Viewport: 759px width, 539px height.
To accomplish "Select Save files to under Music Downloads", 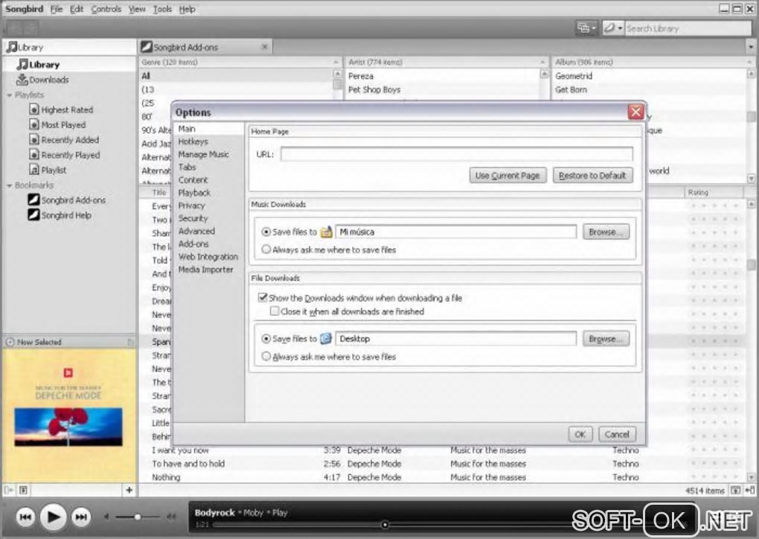I will coord(266,232).
